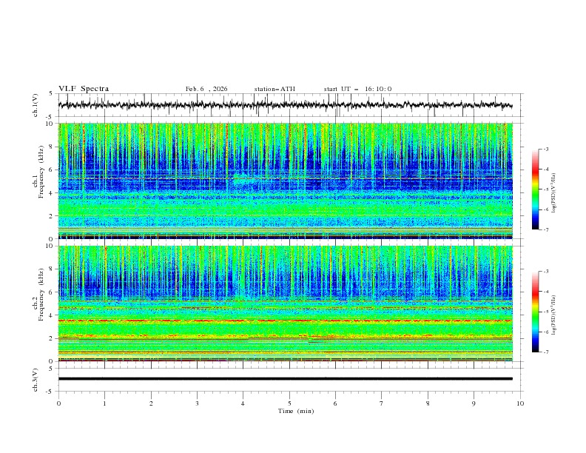Click the "Time (min)" x-axis label

coord(296,411)
